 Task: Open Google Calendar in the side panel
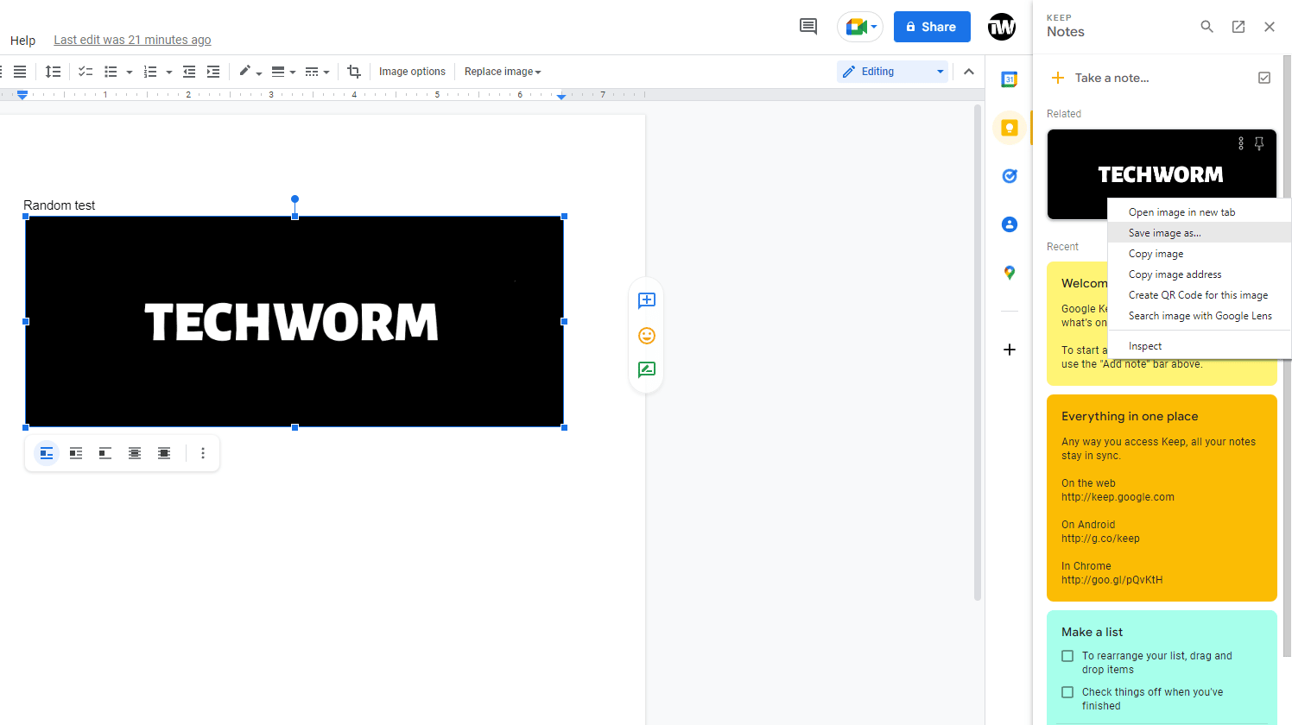tap(1009, 79)
